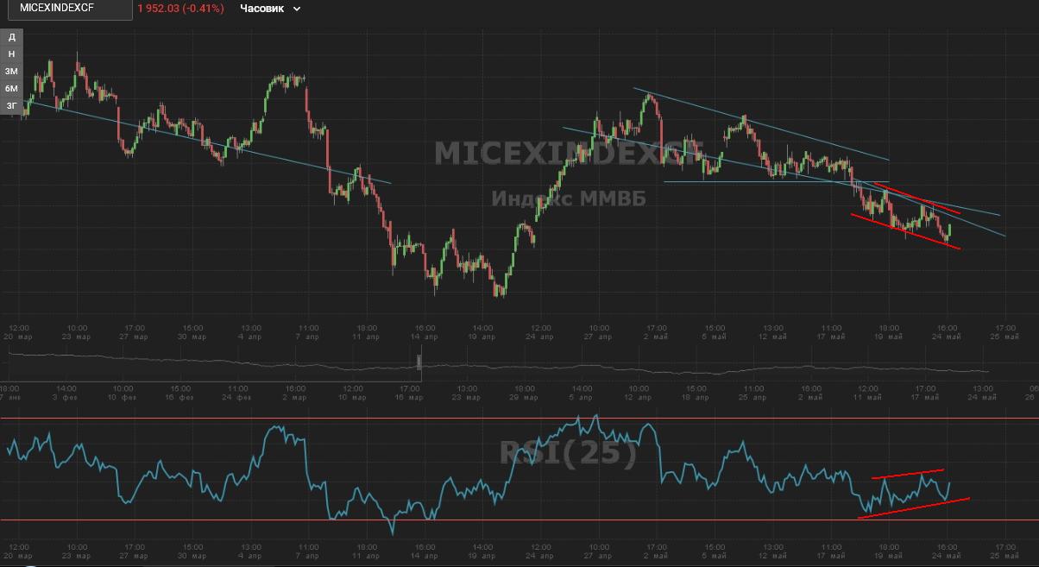Switch chart range to 3М
Image resolution: width=1039 pixels, height=567 pixels.
point(12,72)
